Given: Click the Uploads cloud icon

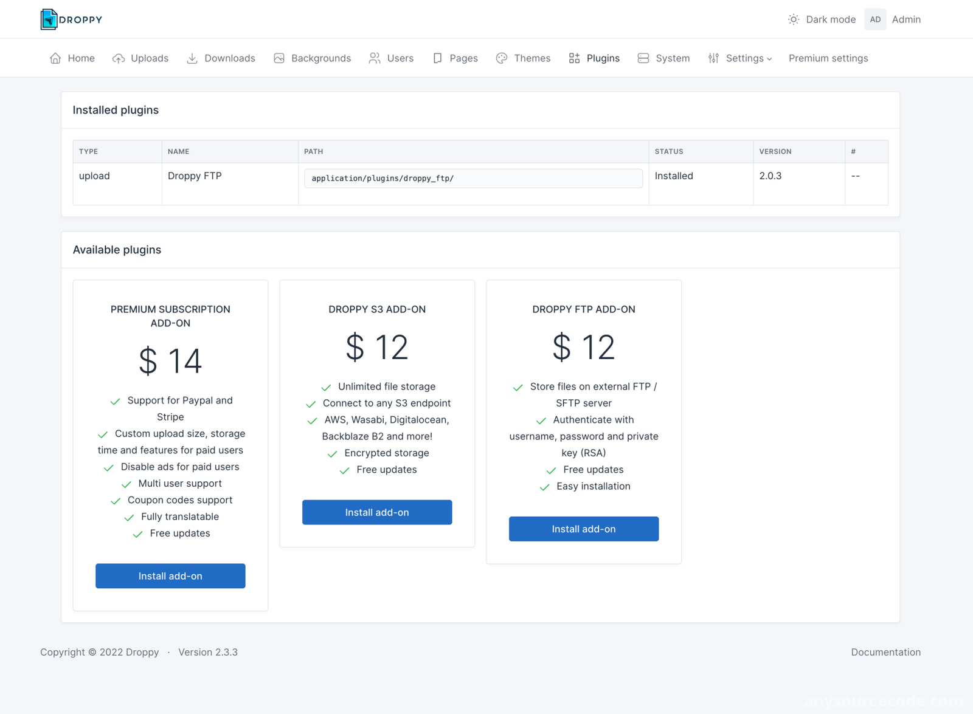Looking at the screenshot, I should tap(119, 58).
